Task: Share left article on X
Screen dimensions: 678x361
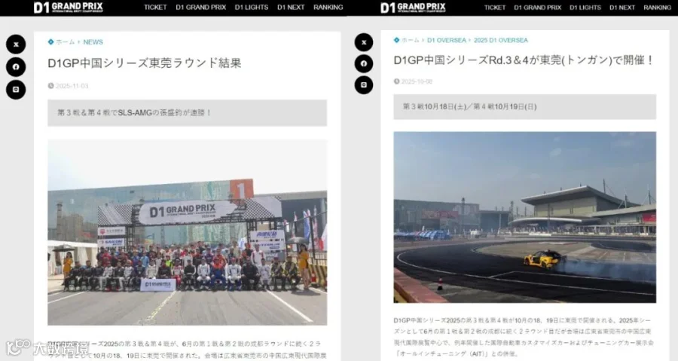Action: pyautogui.click(x=16, y=44)
